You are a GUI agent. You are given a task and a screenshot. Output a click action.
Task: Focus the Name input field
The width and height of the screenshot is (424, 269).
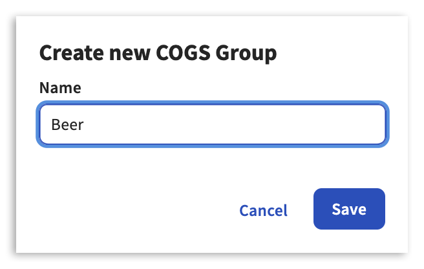213,124
